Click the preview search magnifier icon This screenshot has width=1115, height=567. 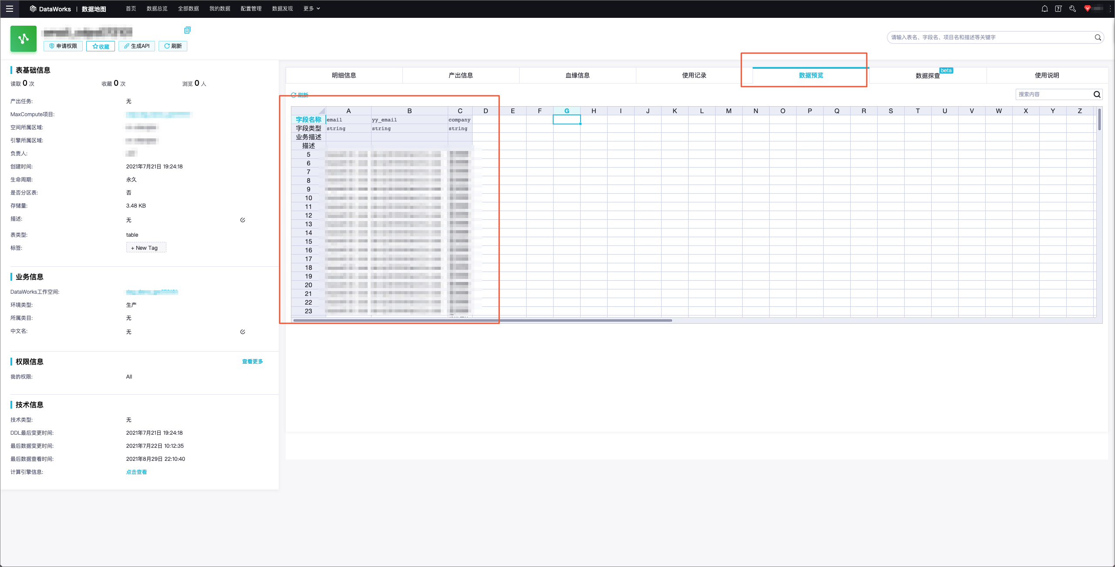(1097, 94)
